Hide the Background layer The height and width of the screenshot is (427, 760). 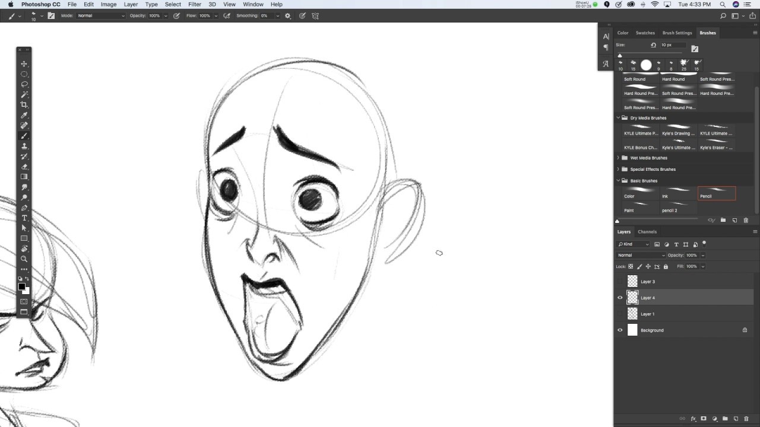(620, 330)
